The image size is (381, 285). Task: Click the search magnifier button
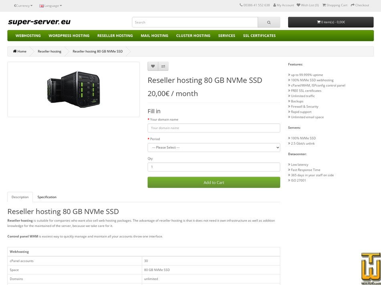tap(269, 22)
